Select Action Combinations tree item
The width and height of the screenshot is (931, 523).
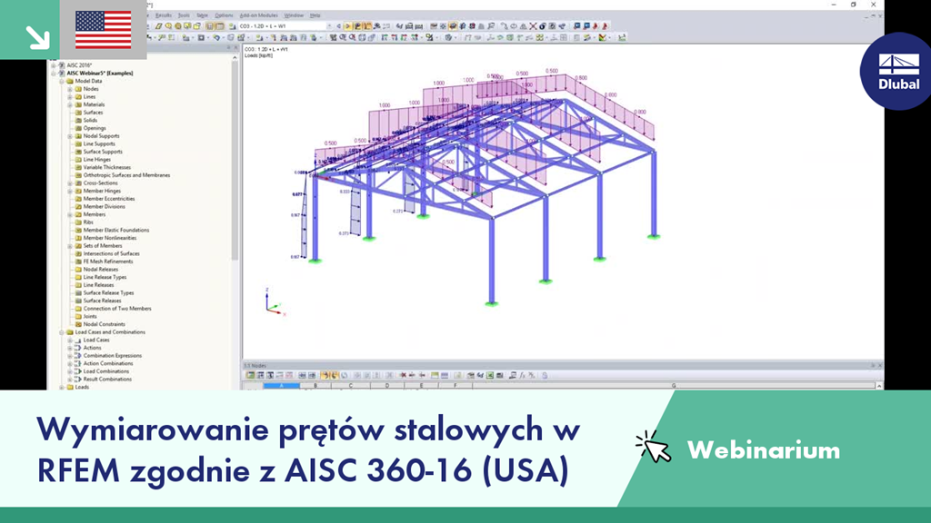pos(108,363)
